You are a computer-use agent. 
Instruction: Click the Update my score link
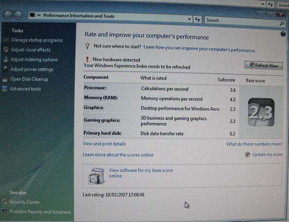click(267, 154)
